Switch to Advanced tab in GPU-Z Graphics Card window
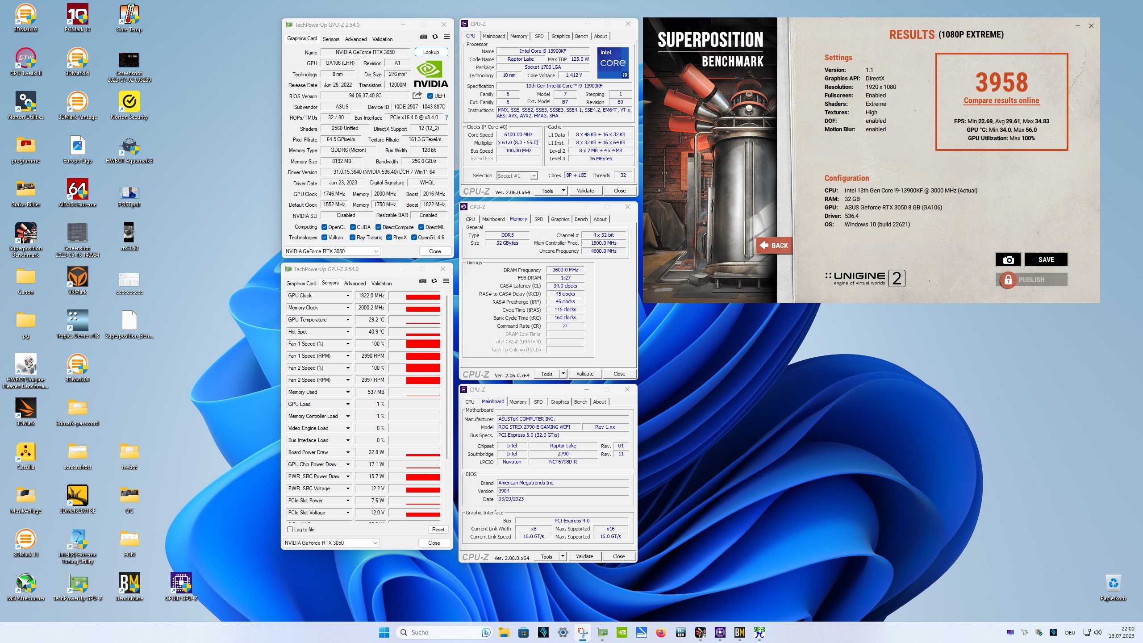1143x643 pixels. tap(356, 39)
